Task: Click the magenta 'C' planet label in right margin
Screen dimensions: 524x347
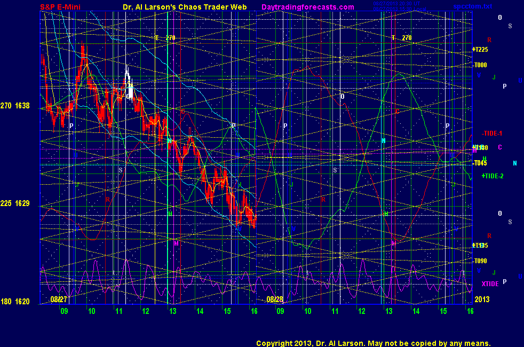Action: [x=500, y=147]
